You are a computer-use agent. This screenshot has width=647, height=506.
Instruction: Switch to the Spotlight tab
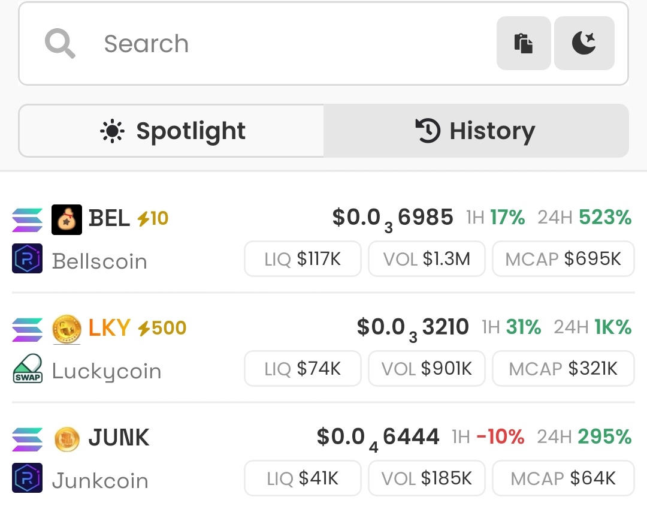point(172,131)
